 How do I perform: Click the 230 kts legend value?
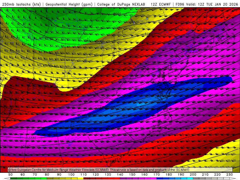[229, 175]
